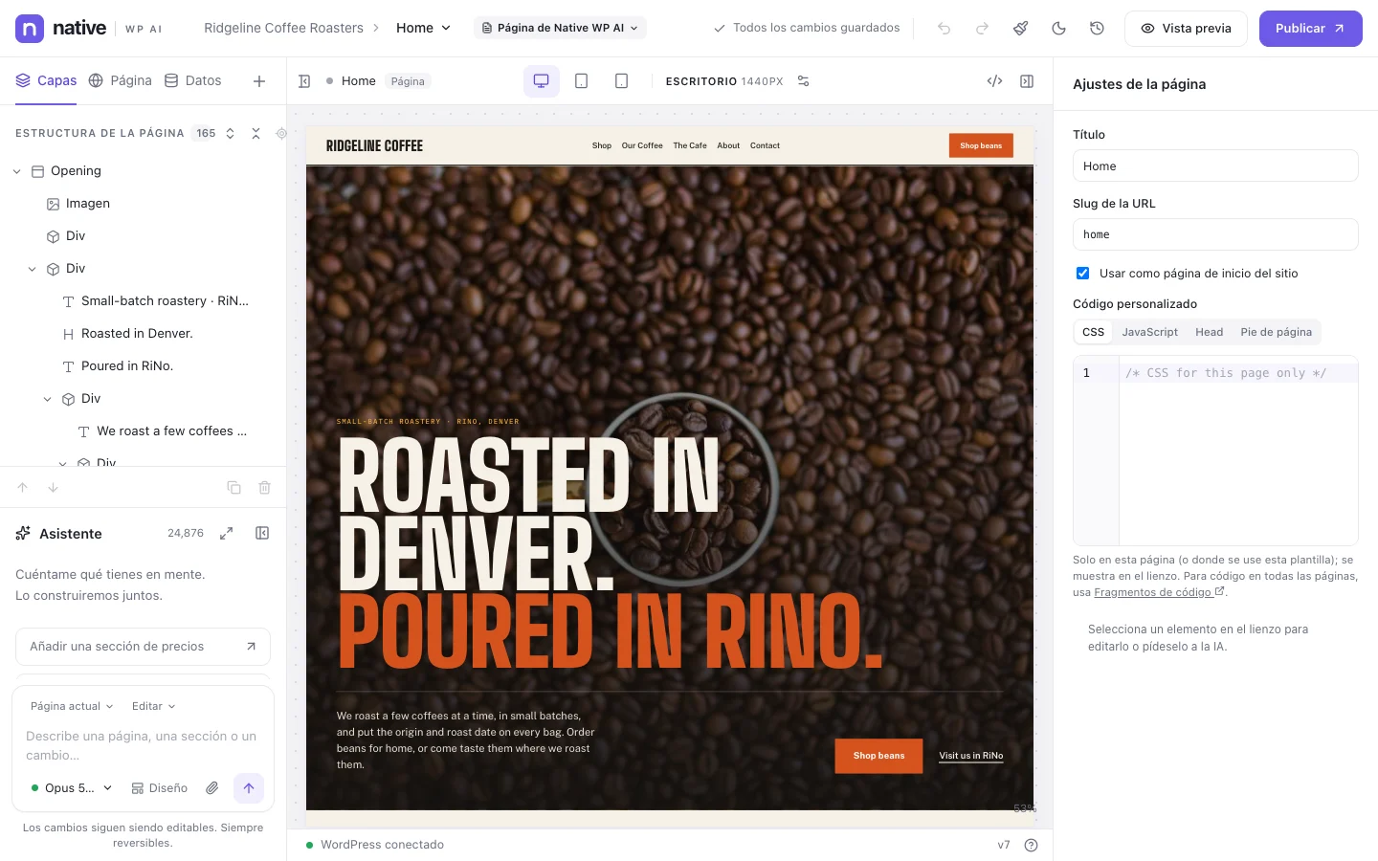Collapse the second Div chevron under Opening
This screenshot has width=1378, height=861.
33,269
